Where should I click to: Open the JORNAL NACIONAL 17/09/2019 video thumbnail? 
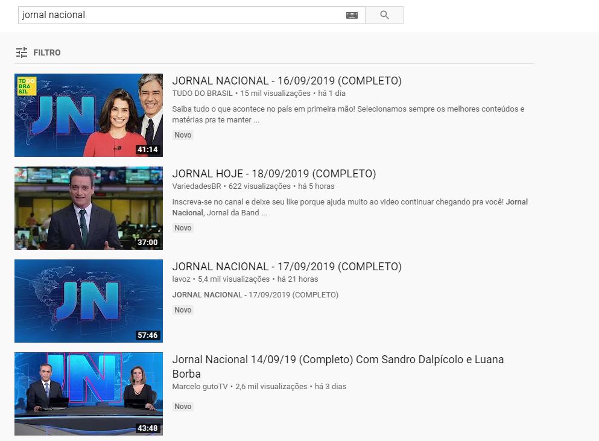(89, 301)
